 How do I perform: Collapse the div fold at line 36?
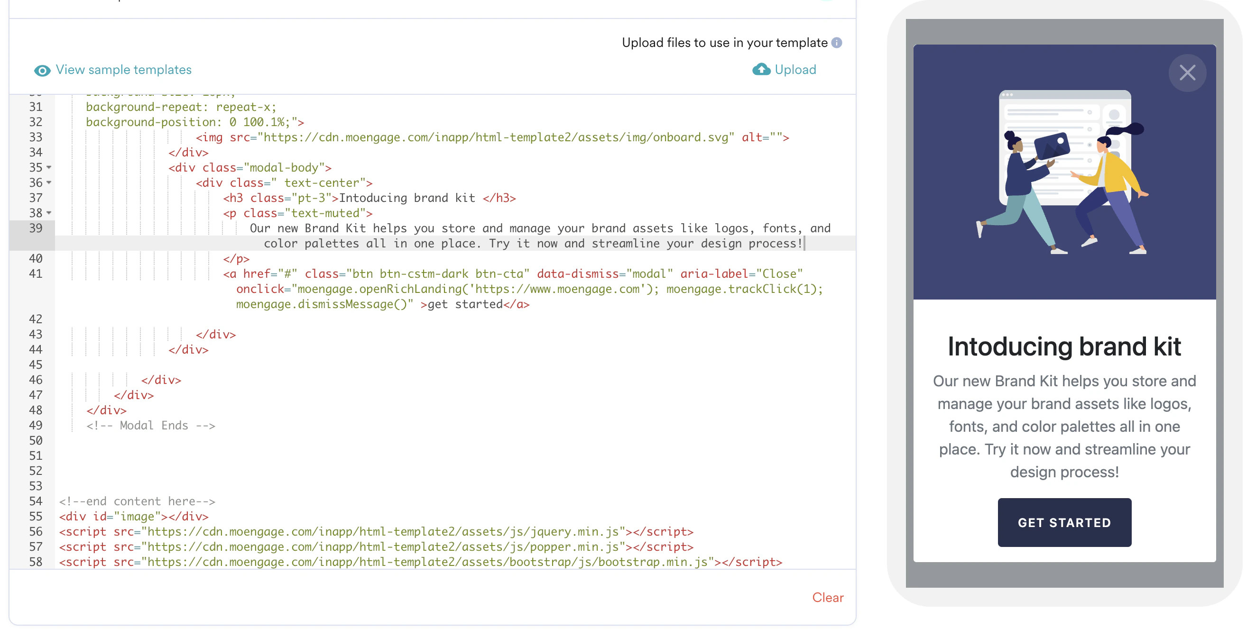tap(49, 183)
